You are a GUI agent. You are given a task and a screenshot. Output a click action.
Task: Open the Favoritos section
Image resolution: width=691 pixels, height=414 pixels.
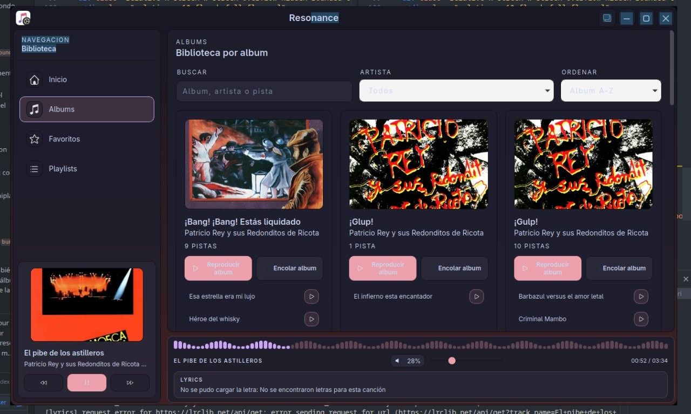pyautogui.click(x=87, y=139)
